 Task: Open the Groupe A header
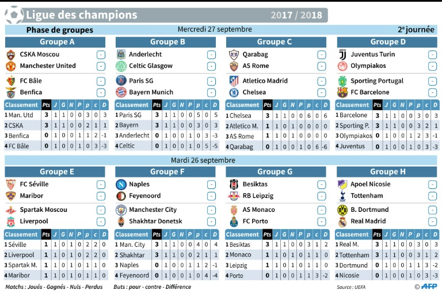[x=56, y=42]
